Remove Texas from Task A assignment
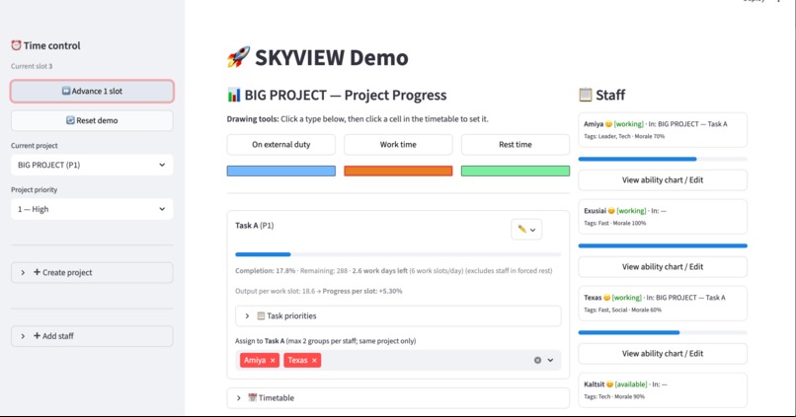The width and height of the screenshot is (796, 417). (x=314, y=360)
